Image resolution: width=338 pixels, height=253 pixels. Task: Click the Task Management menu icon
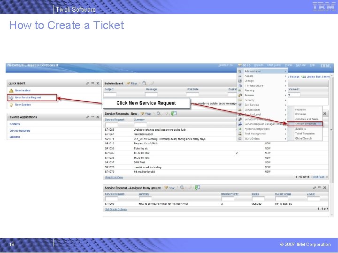[x=240, y=134]
